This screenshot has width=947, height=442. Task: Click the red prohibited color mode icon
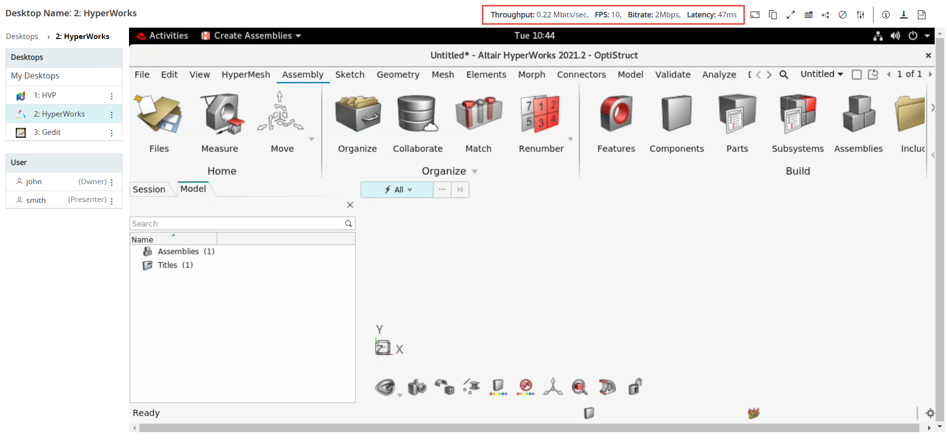coord(525,387)
